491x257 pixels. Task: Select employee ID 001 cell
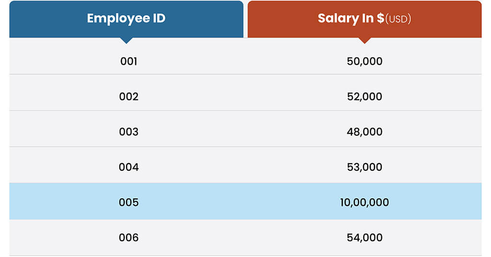tap(129, 61)
